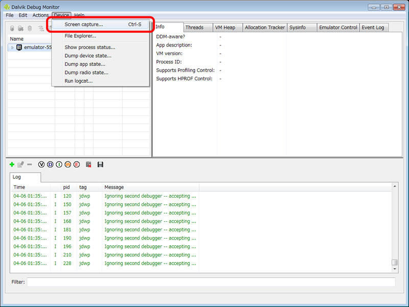Select the log row with pid 150

[x=201, y=204]
